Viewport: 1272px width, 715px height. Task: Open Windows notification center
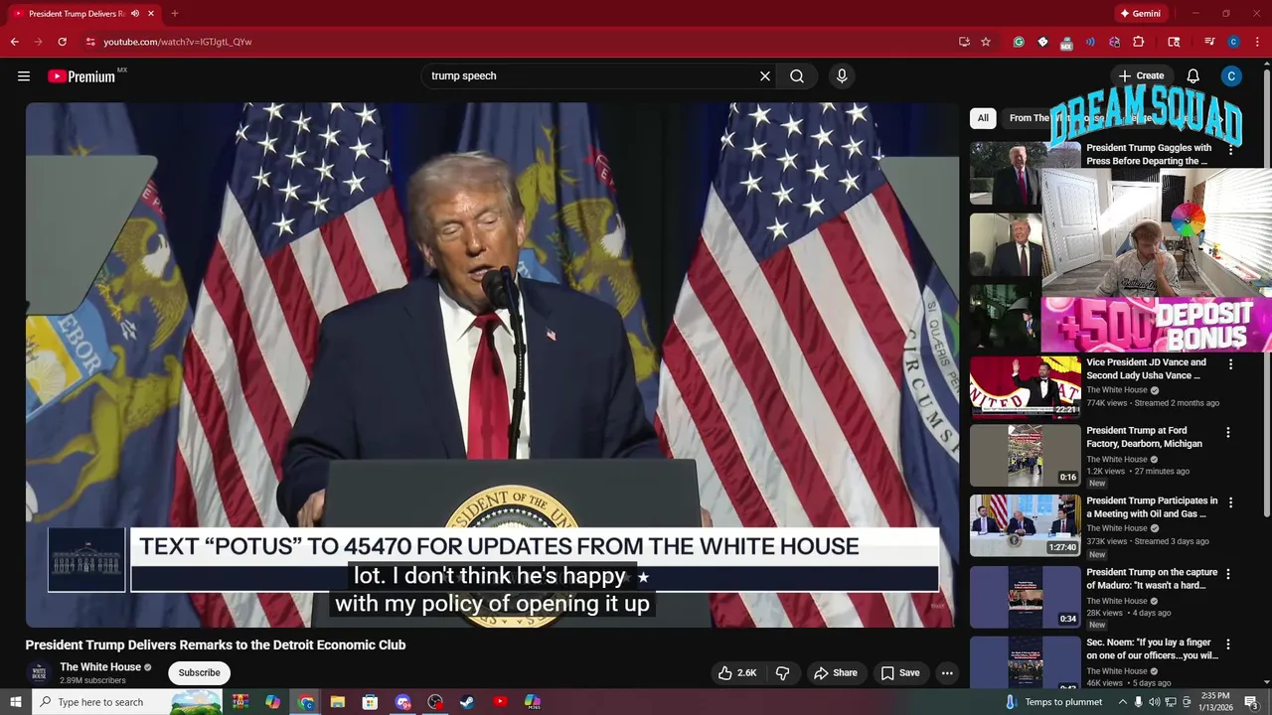click(1251, 702)
